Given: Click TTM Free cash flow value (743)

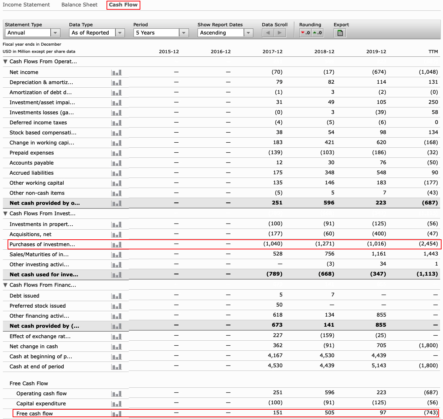Looking at the screenshot, I should 431,413.
